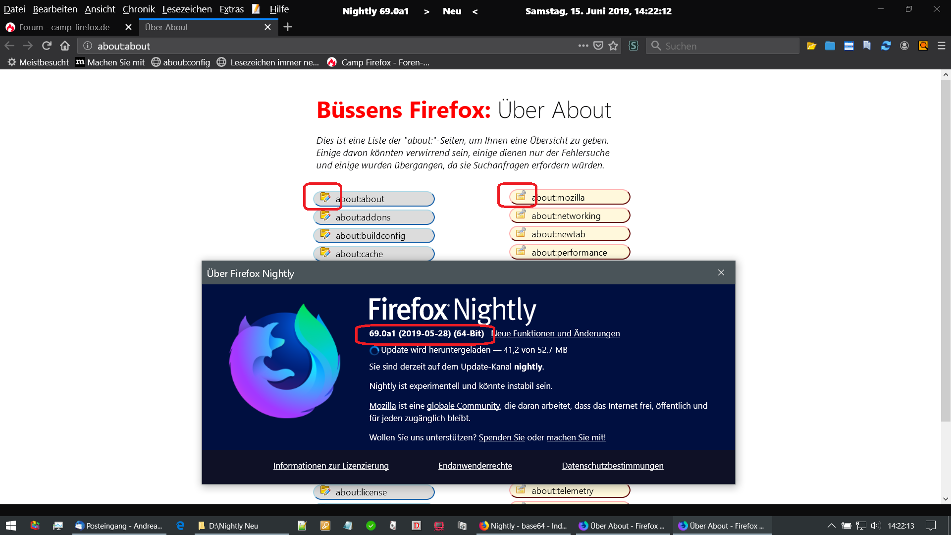
Task: Click the green S extension icon
Action: tap(633, 46)
